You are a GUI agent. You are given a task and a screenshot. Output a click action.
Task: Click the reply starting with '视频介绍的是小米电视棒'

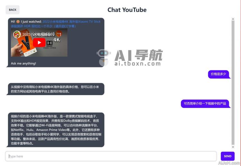[56, 130]
